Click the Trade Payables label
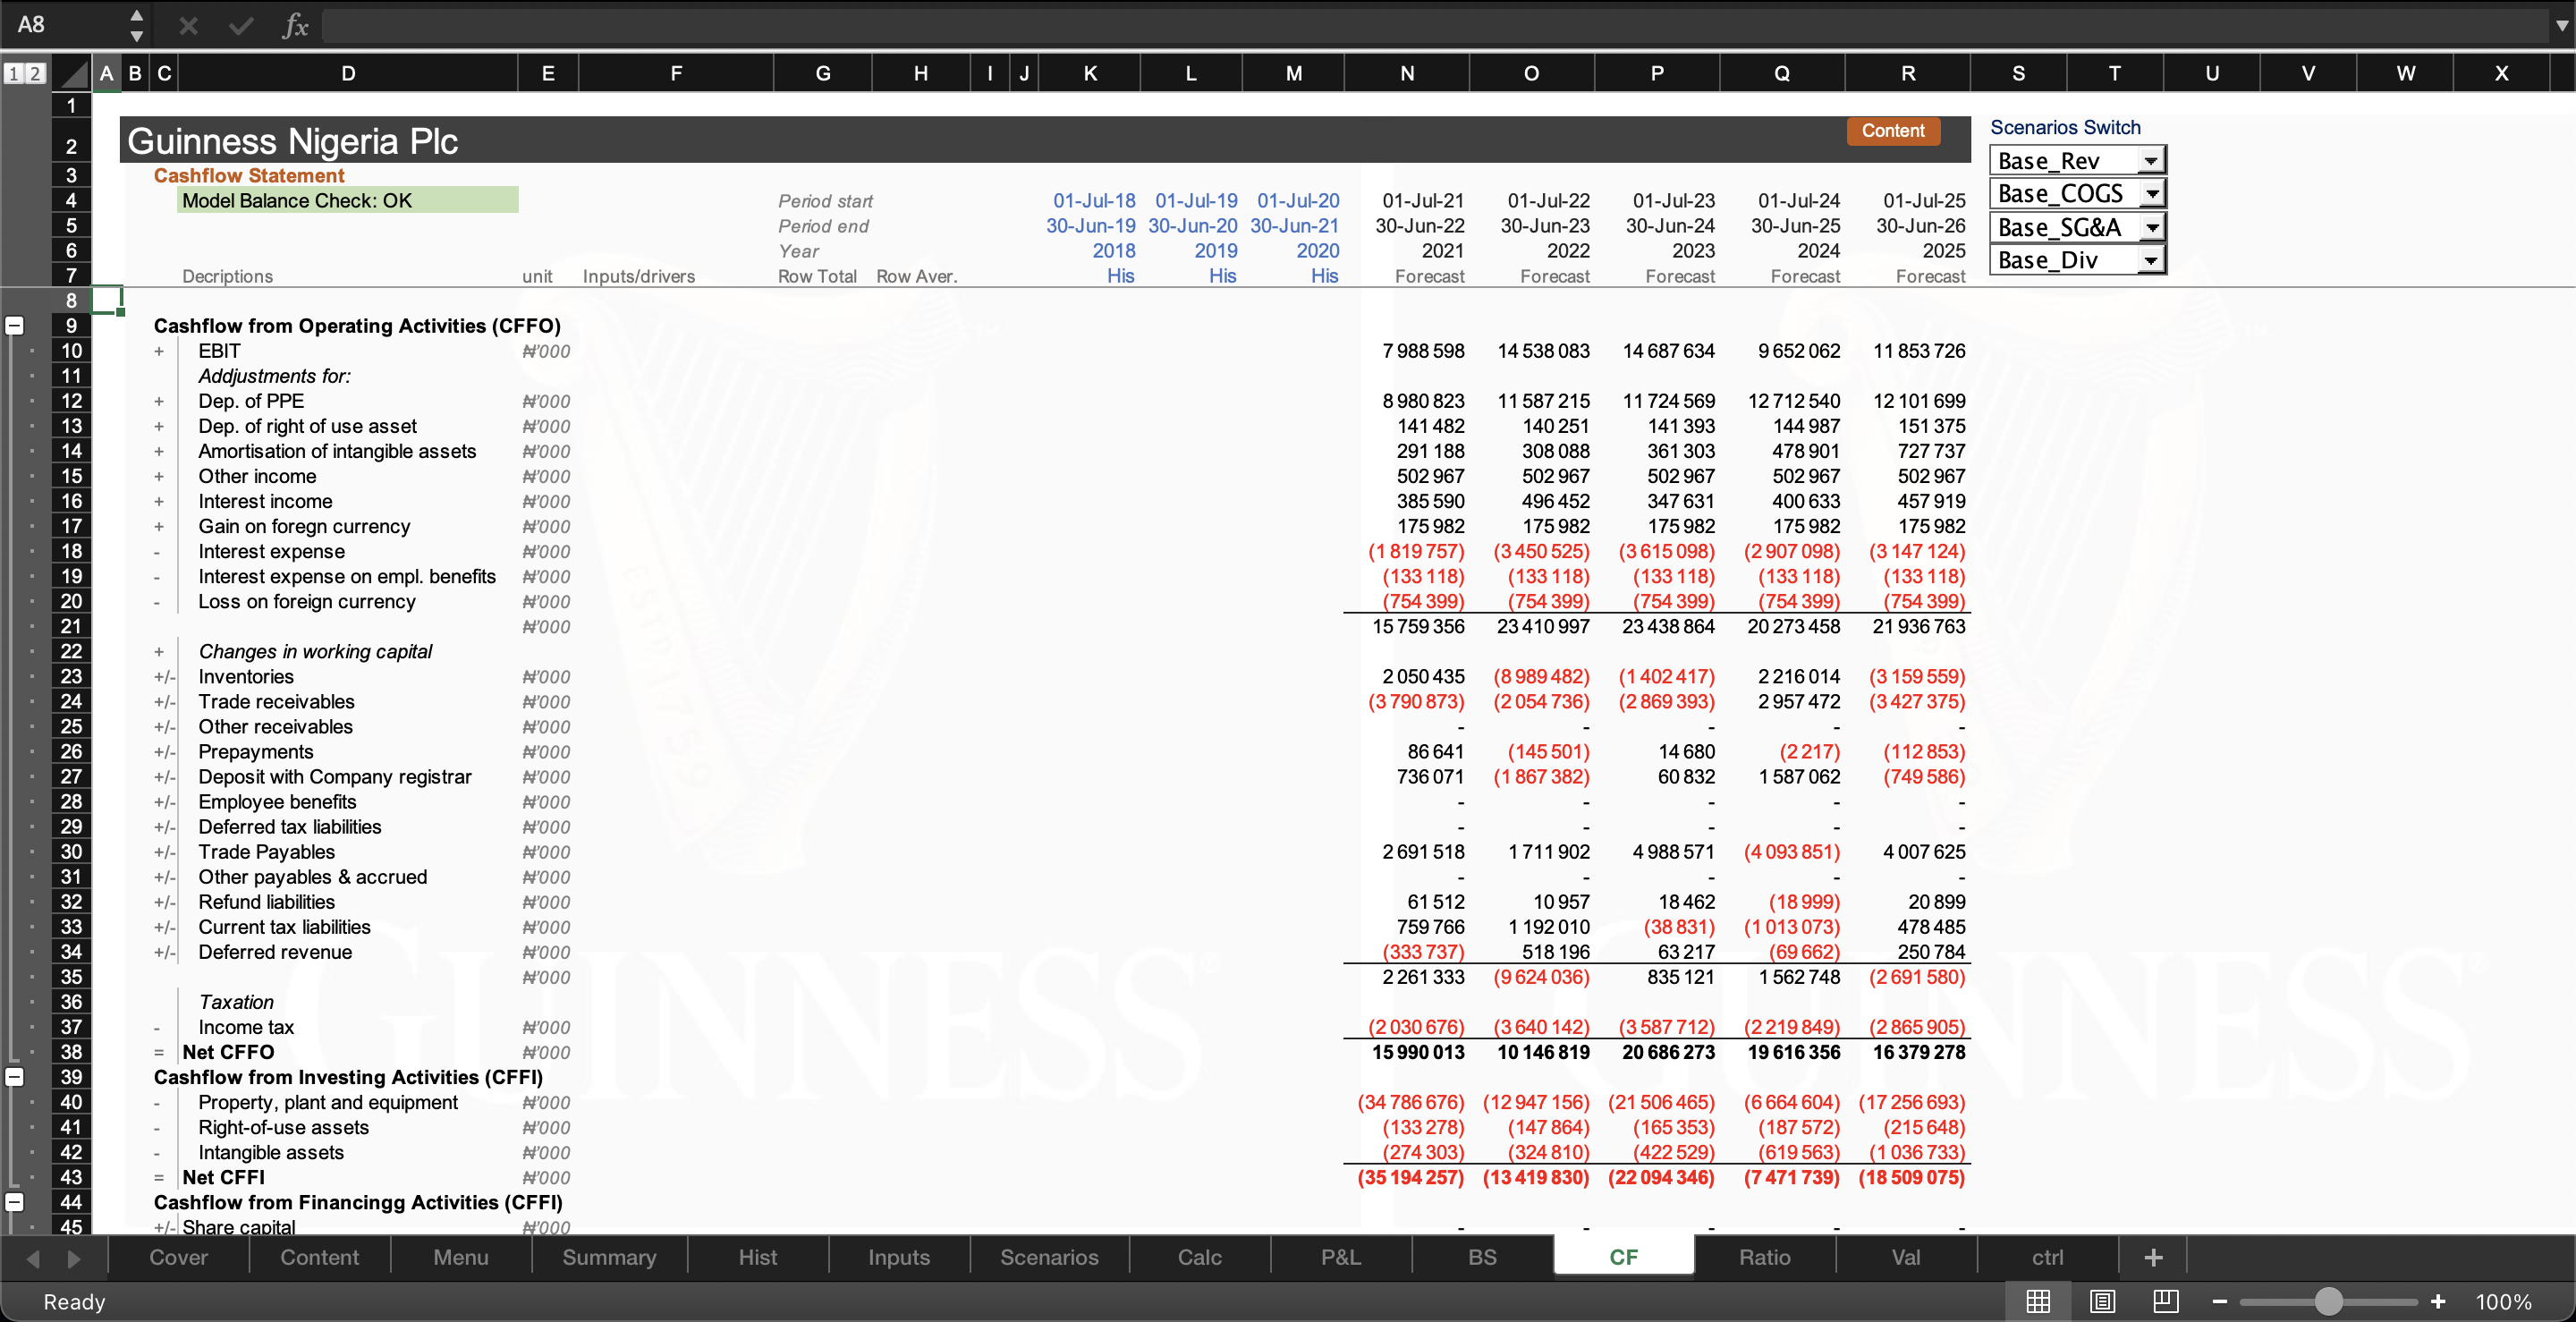The width and height of the screenshot is (2576, 1322). tap(266, 851)
